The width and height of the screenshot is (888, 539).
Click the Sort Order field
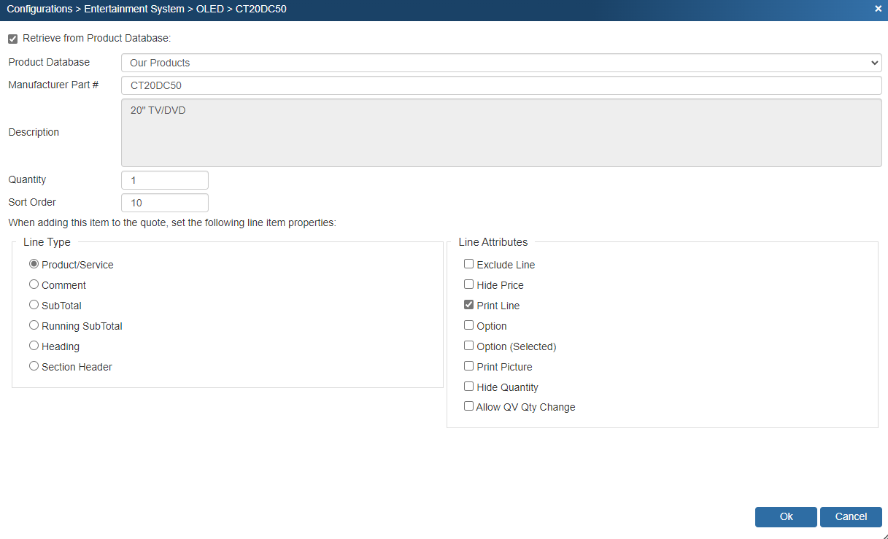[x=165, y=203]
